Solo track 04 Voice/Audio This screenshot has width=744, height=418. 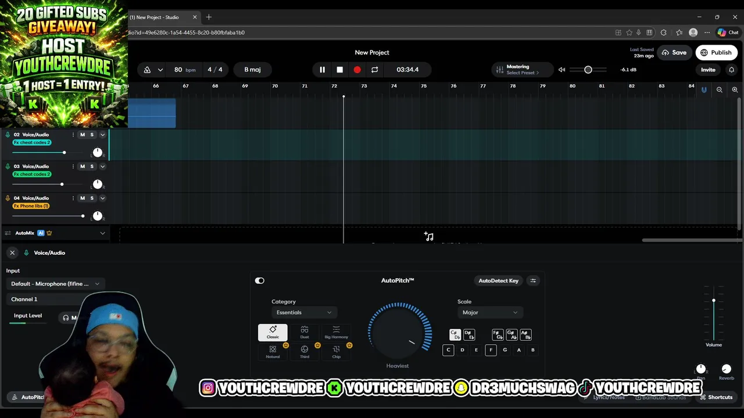pyautogui.click(x=91, y=198)
